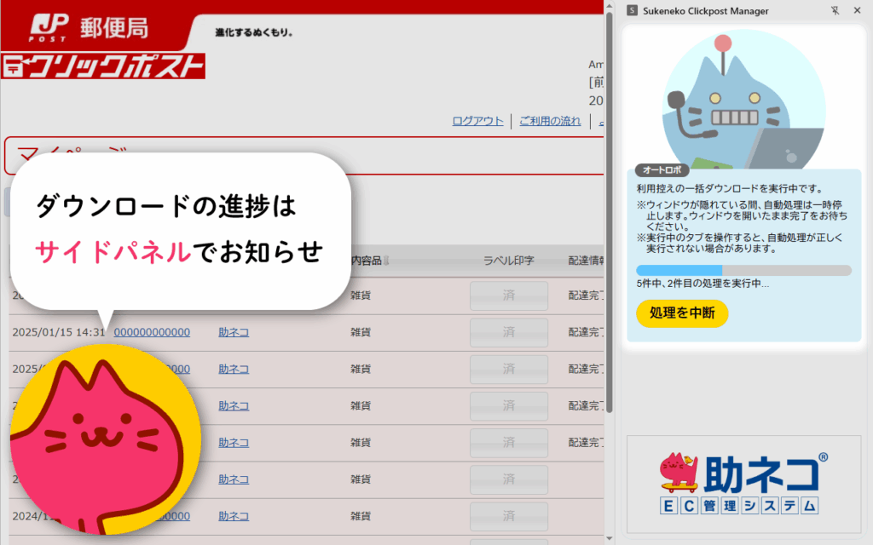Click the S extension icon beside the panel title
This screenshot has height=545, width=873.
coord(632,10)
